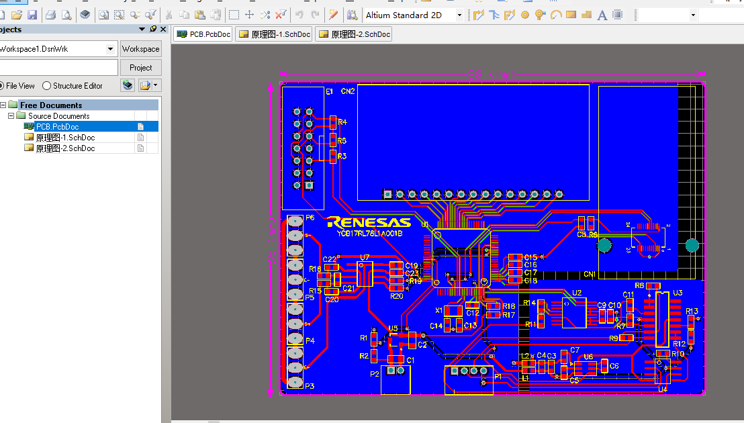Click the Project button

140,68
